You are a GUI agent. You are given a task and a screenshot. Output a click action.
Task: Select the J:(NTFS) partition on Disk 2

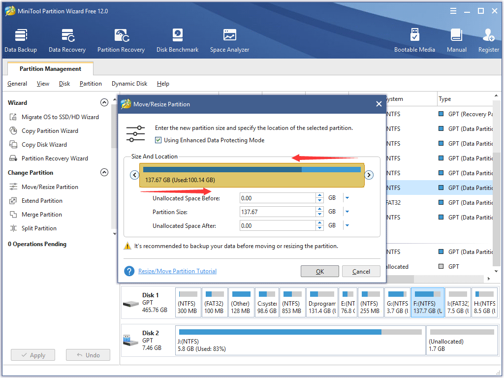click(x=300, y=341)
